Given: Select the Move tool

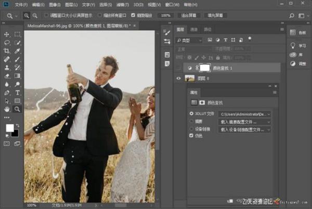Looking at the screenshot, I should pos(7,34).
